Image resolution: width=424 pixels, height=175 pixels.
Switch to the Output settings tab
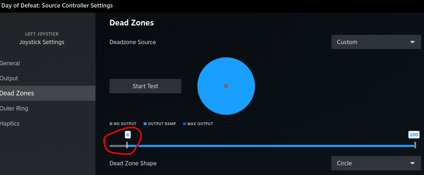9,78
